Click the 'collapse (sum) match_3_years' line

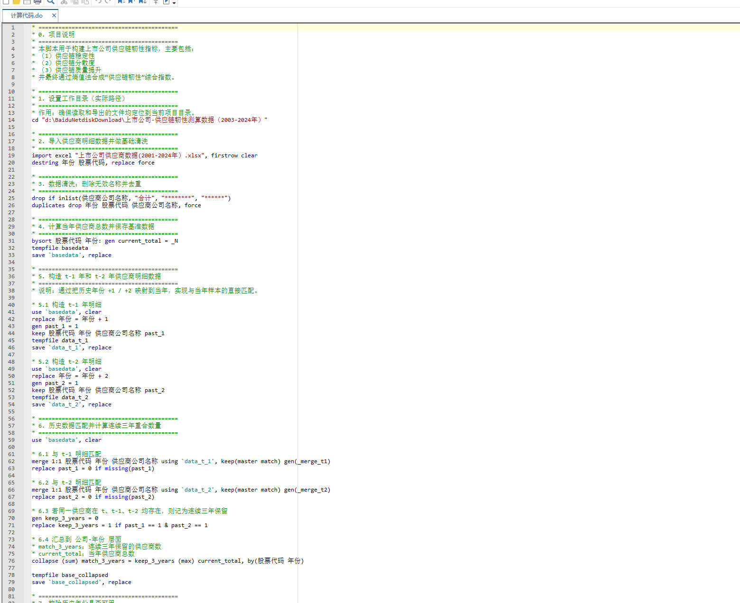168,561
